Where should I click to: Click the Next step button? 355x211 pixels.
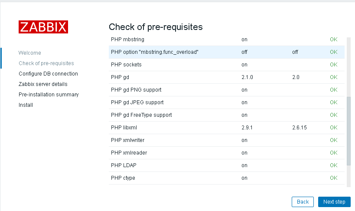(334, 202)
